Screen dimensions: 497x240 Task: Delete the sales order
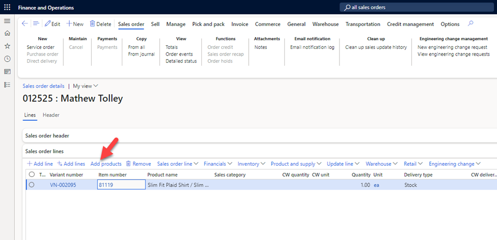point(100,24)
